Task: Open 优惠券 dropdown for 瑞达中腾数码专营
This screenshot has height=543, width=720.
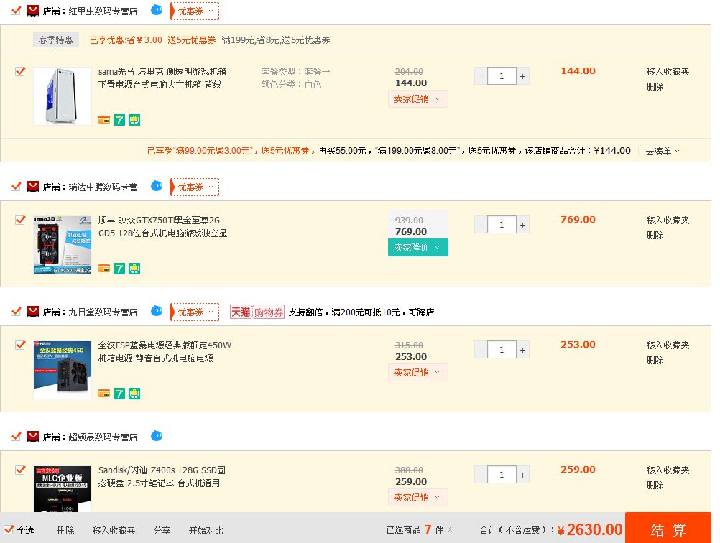Action: 195,187
